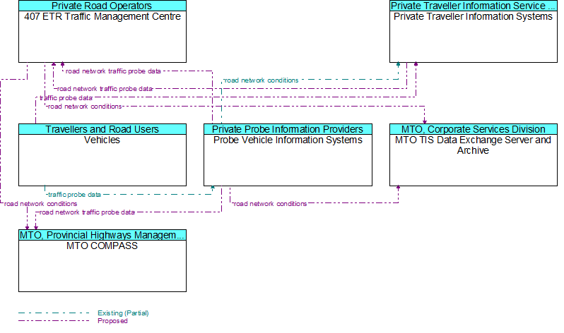Select the Private Probe Information Providers header
This screenshot has height=333, width=564.
point(288,129)
